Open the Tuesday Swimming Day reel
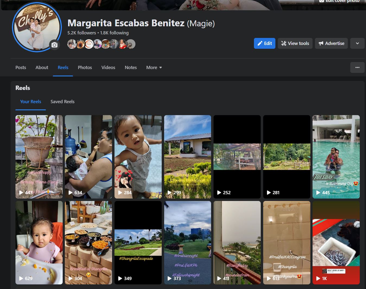This screenshot has height=289, width=366. coord(336,157)
